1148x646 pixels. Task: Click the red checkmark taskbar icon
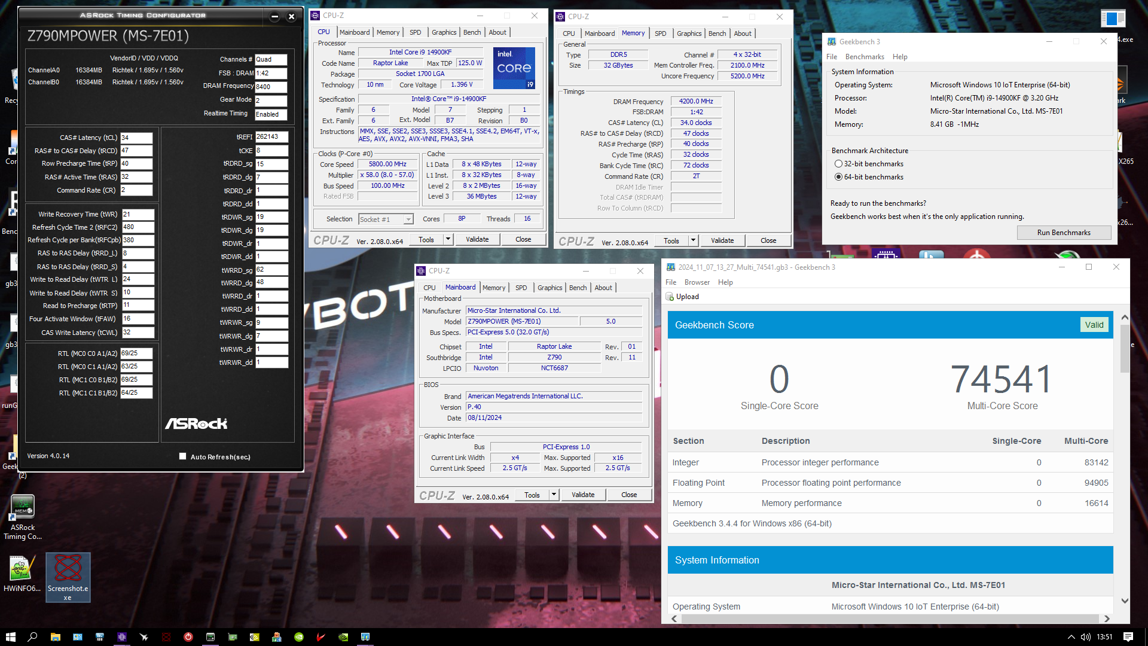coord(320,637)
